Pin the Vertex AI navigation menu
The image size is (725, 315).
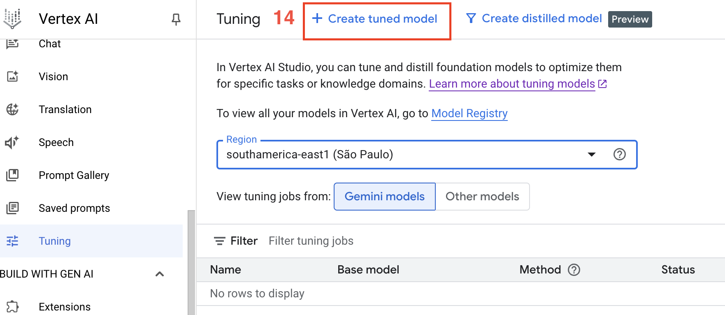click(x=176, y=19)
